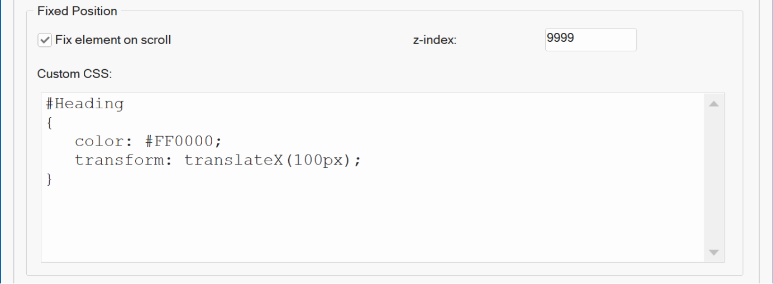The height and width of the screenshot is (284, 773).
Task: Toggle the Fix element on scroll checkbox
Action: pos(45,40)
